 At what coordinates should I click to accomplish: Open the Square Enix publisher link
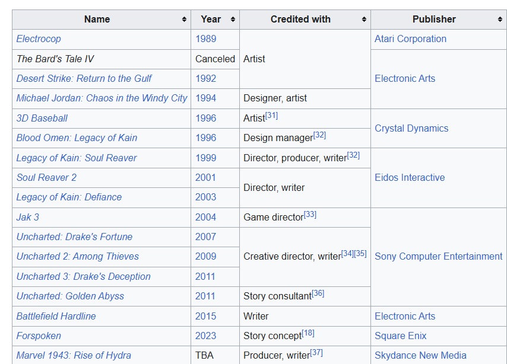coord(400,336)
